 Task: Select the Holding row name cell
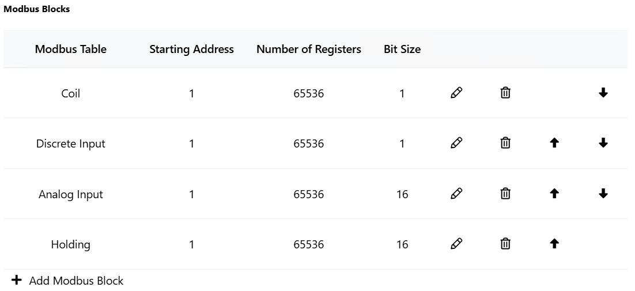70,244
